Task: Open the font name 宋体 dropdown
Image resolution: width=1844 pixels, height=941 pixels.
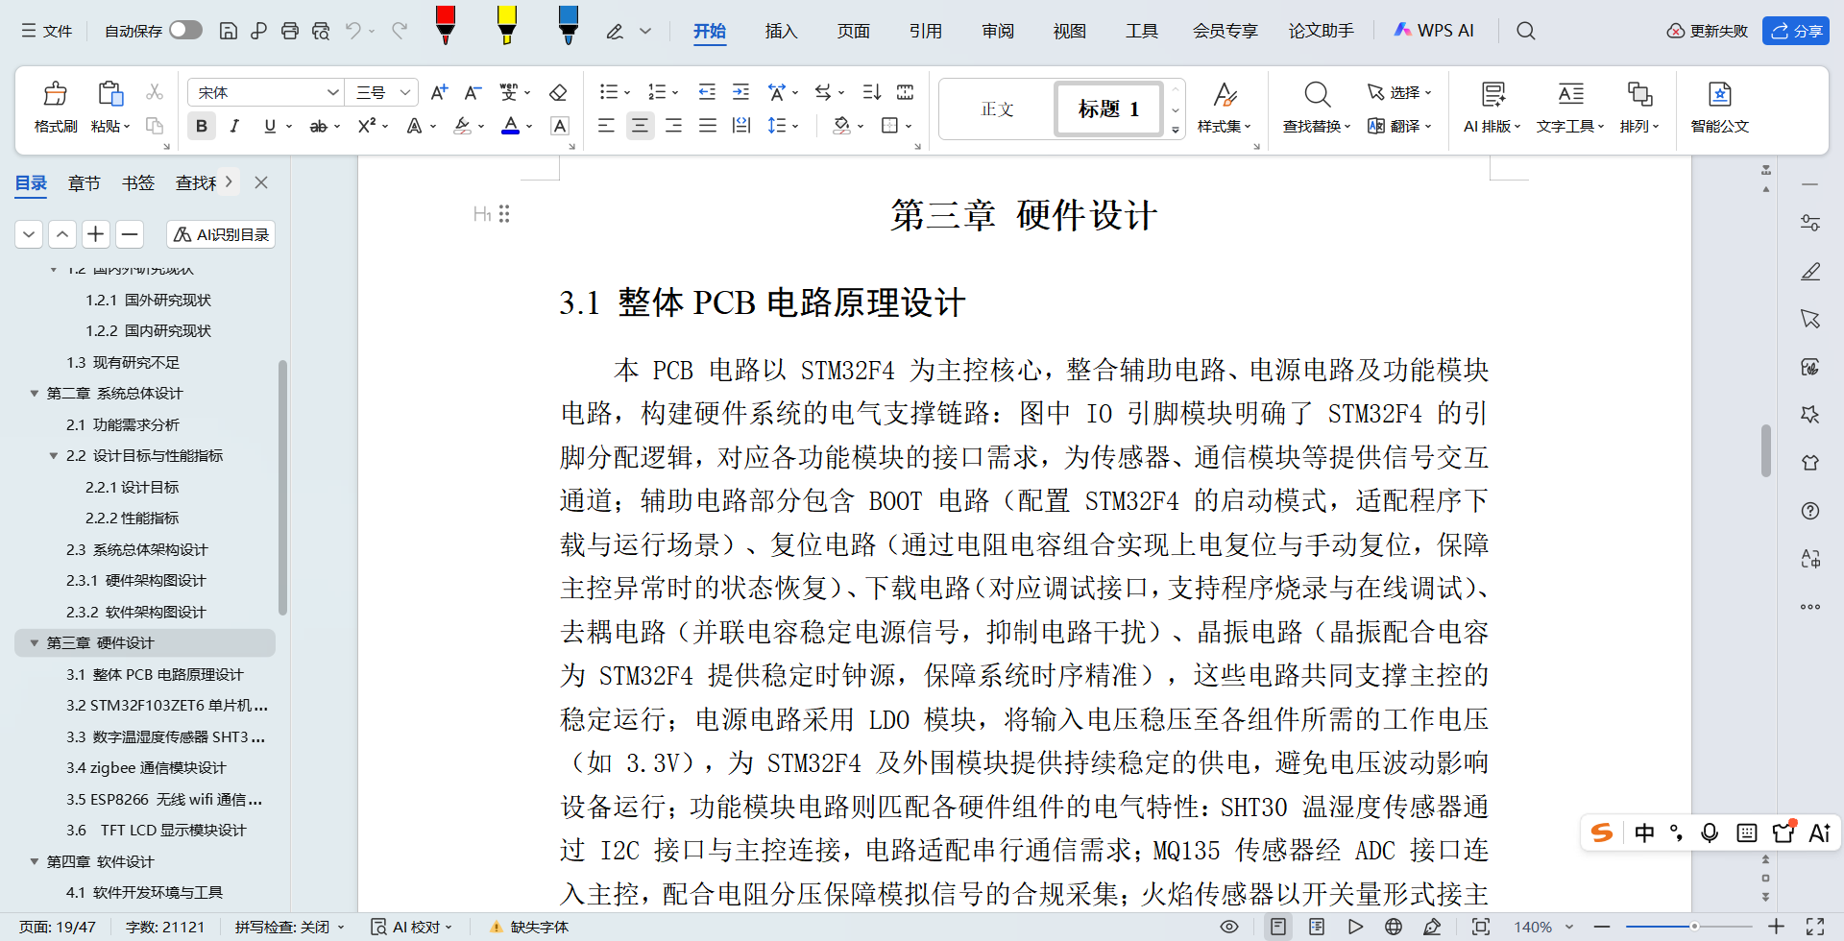Action: point(332,92)
